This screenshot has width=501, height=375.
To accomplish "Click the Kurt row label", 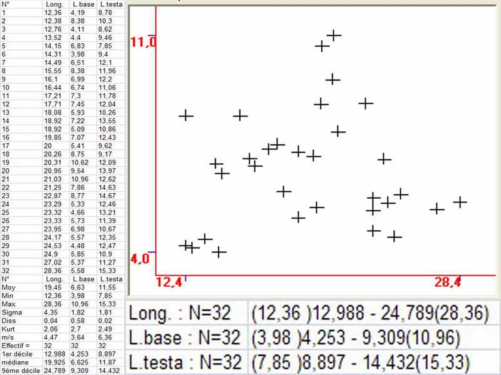I will pos(8,328).
